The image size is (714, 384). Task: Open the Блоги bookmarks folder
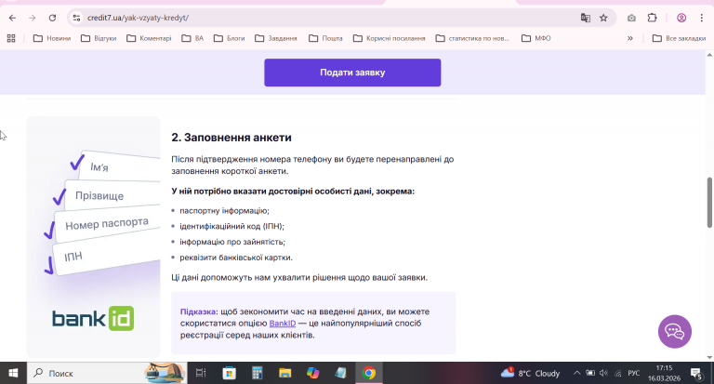pos(229,38)
